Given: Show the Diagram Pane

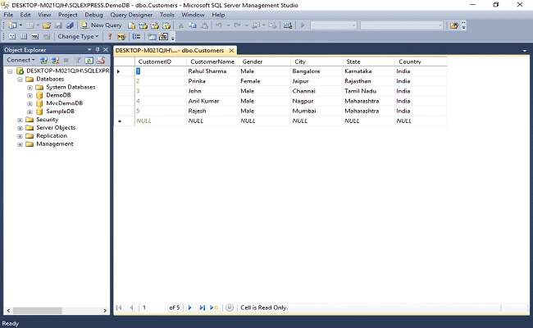Looking at the screenshot, I should point(12,36).
